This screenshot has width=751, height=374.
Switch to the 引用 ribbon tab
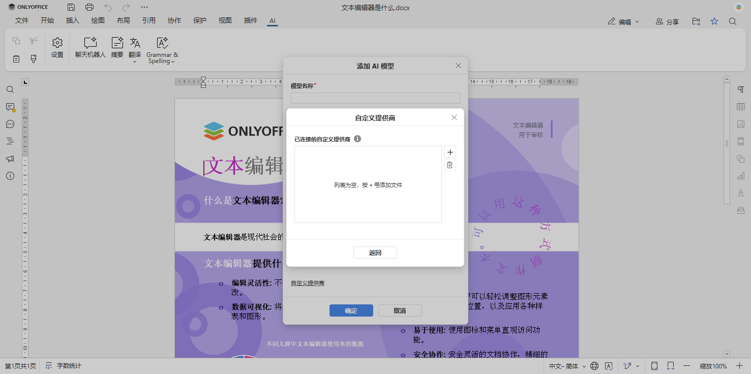(148, 20)
